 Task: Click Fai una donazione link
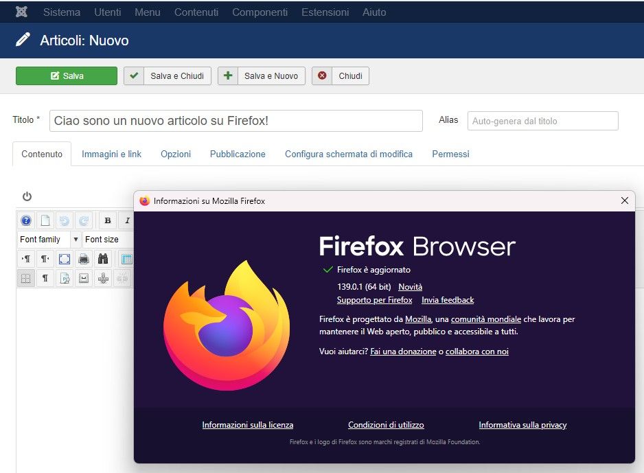[x=403, y=351]
